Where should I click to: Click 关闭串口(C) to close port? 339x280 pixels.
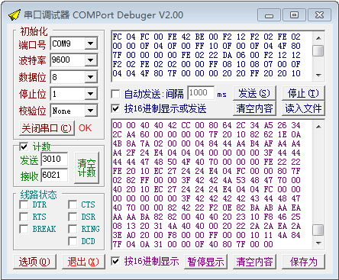pyautogui.click(x=47, y=128)
